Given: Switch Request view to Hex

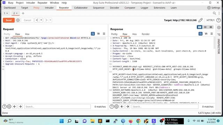Looking at the screenshot, I should pyautogui.click(x=27, y=34).
